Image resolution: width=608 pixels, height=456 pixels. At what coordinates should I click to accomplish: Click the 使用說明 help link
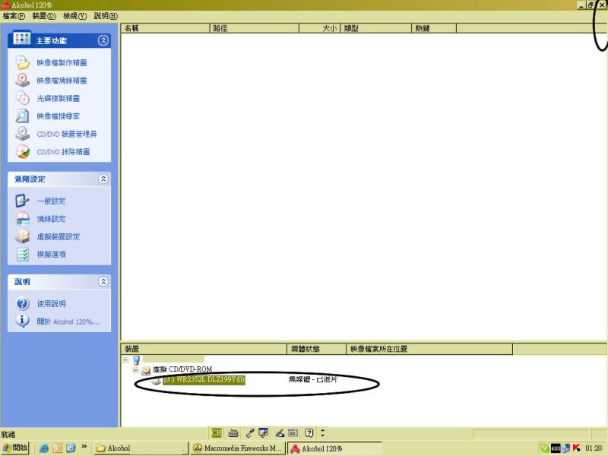point(52,304)
